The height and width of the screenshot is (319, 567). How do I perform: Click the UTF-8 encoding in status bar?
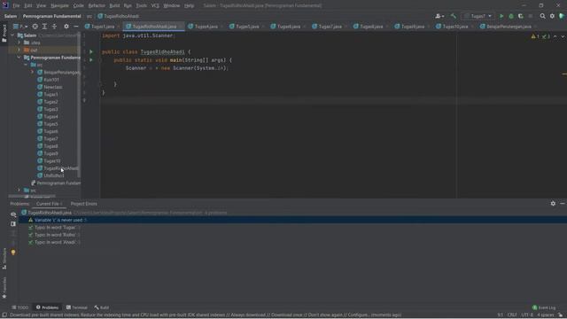tap(527, 315)
